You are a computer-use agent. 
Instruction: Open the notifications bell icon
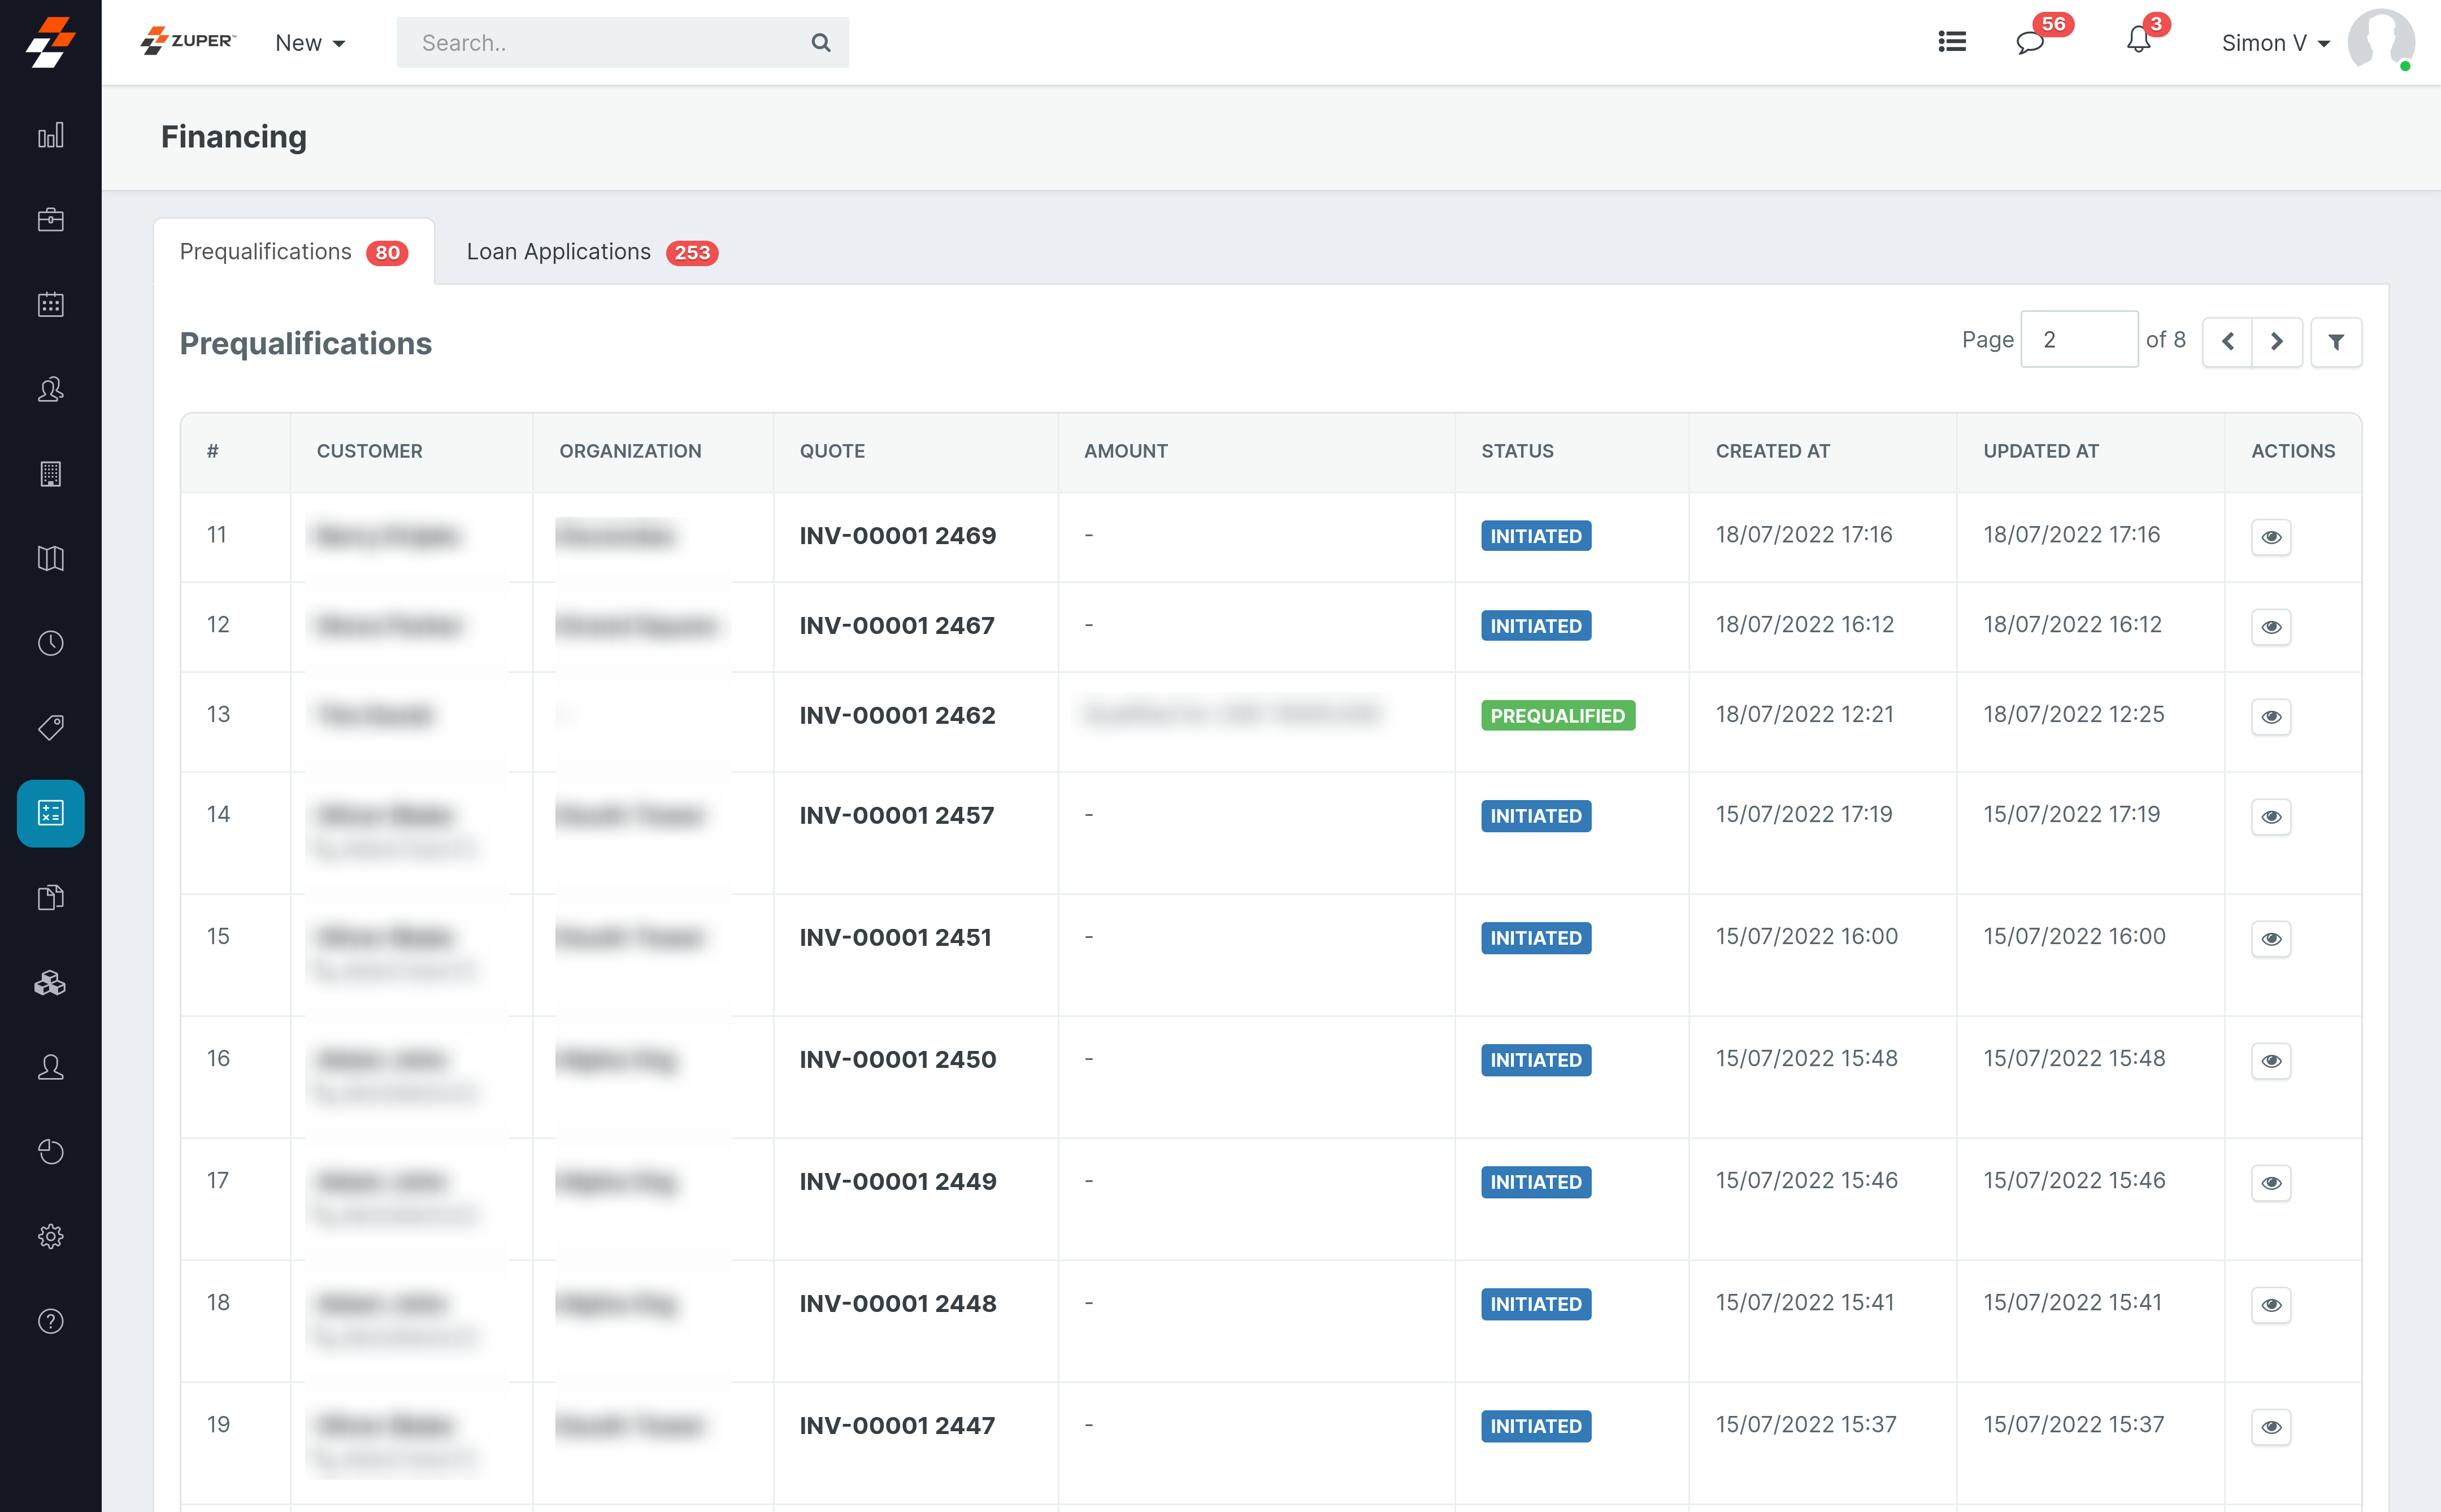point(2138,41)
